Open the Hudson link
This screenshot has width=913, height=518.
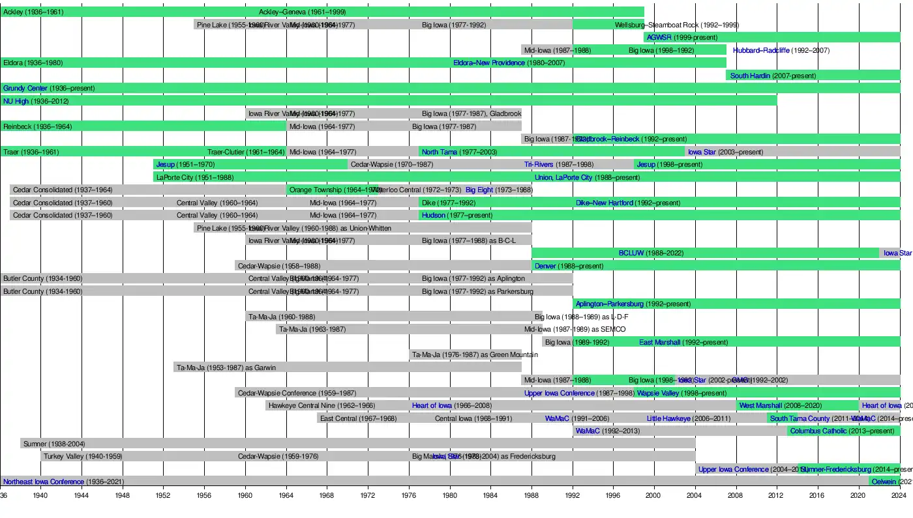433,215
